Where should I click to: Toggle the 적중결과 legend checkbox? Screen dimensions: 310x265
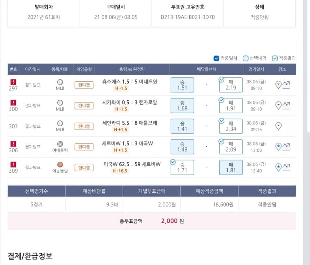pyautogui.click(x=275, y=58)
